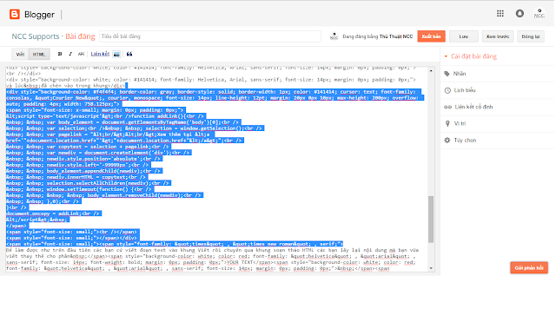Click the Nhãn label tag icon
This screenshot has height=315, width=556.
(447, 74)
